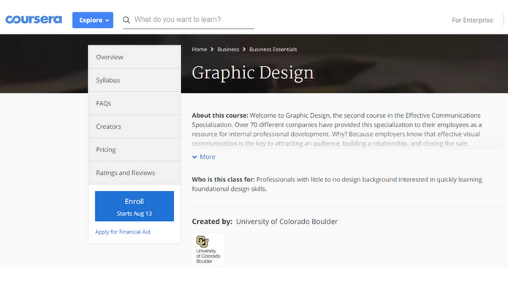
Task: Click the Enroll Starts Aug 13 button
Action: 134,206
